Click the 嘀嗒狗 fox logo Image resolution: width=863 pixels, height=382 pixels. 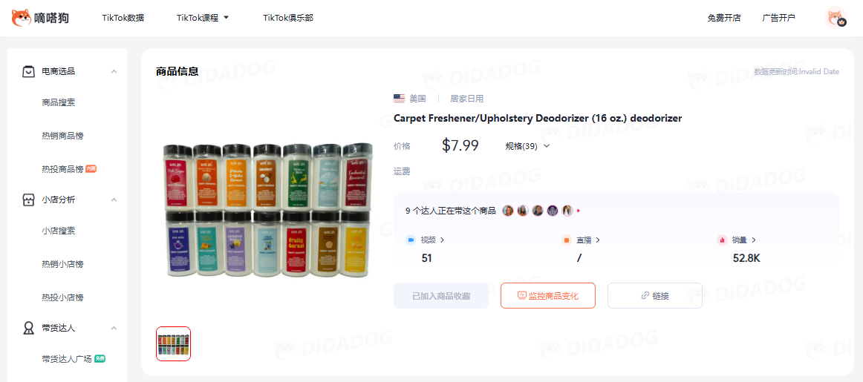(x=22, y=18)
